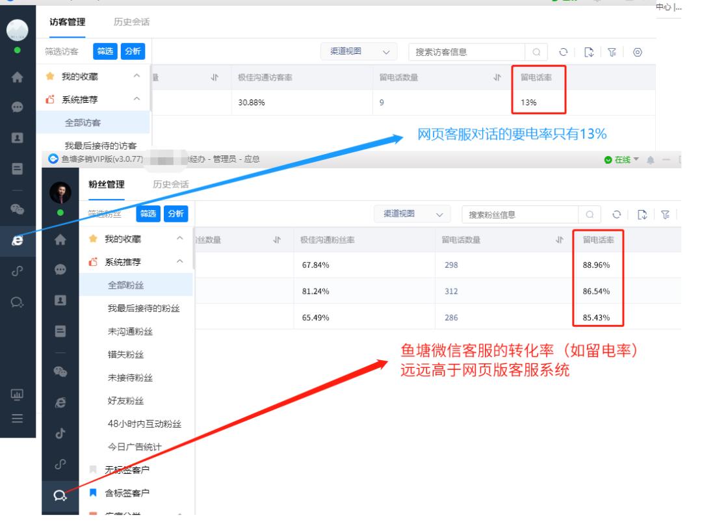Open the contacts card icon in the sidebar
Screen dimensions: 702x522
click(x=59, y=300)
